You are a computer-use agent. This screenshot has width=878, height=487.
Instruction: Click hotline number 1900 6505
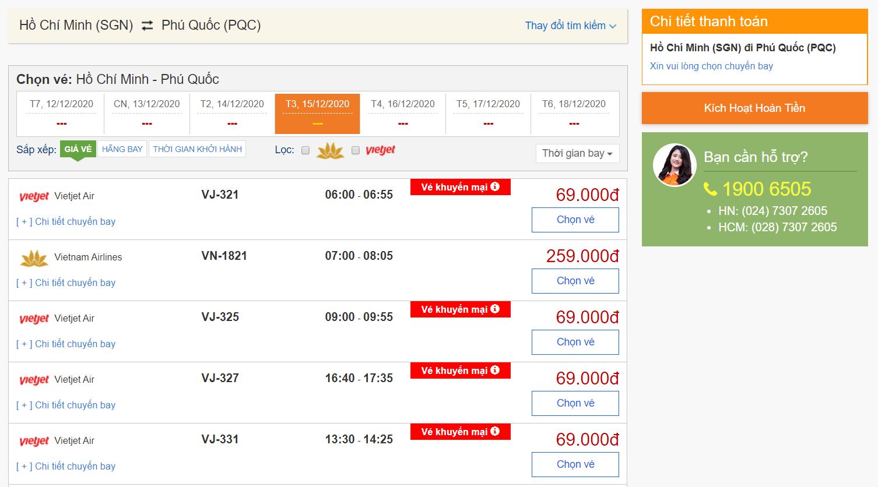(767, 189)
